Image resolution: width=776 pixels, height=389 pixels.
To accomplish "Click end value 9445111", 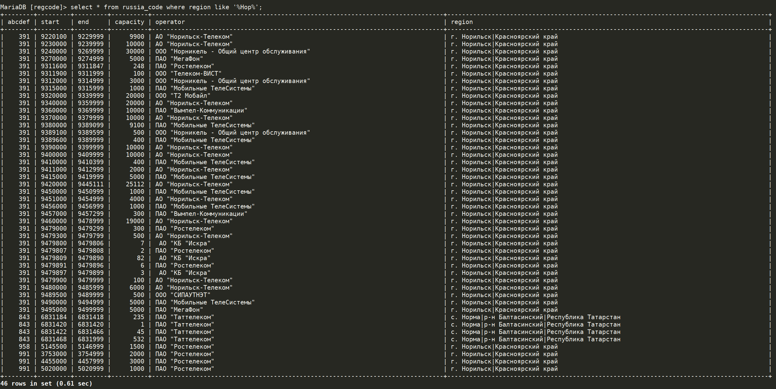I will pyautogui.click(x=91, y=184).
